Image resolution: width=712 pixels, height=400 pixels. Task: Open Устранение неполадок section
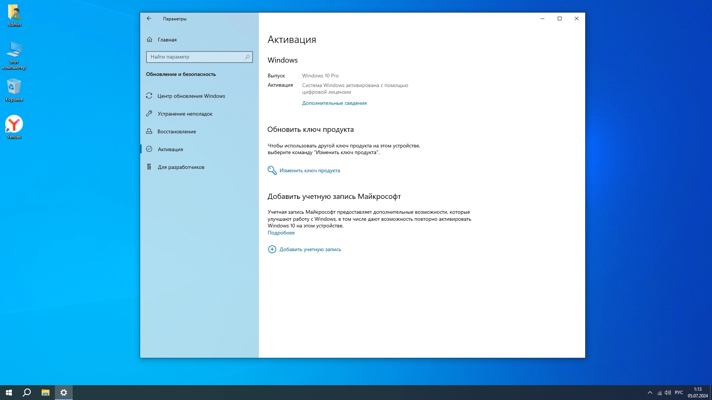[x=185, y=114]
